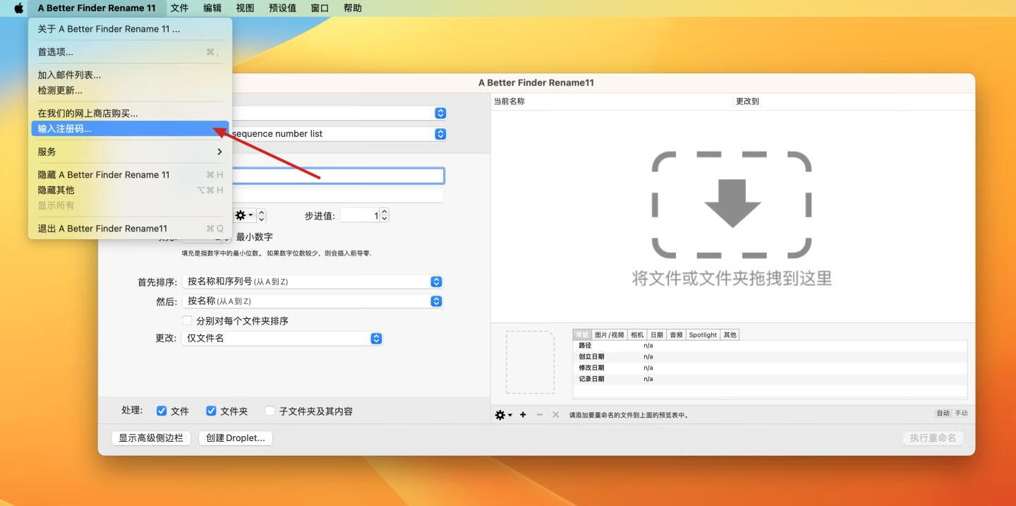The height and width of the screenshot is (506, 1016).
Task: Click the large download-arrow drop zone icon
Action: click(732, 205)
